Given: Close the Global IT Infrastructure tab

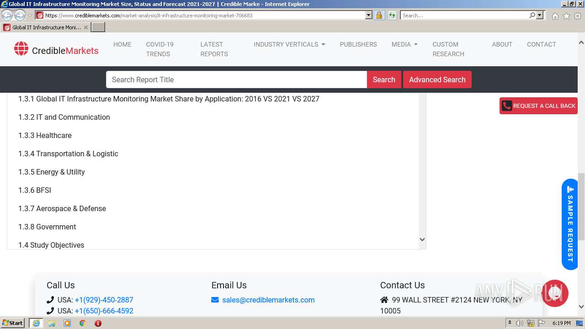Looking at the screenshot, I should click(85, 27).
